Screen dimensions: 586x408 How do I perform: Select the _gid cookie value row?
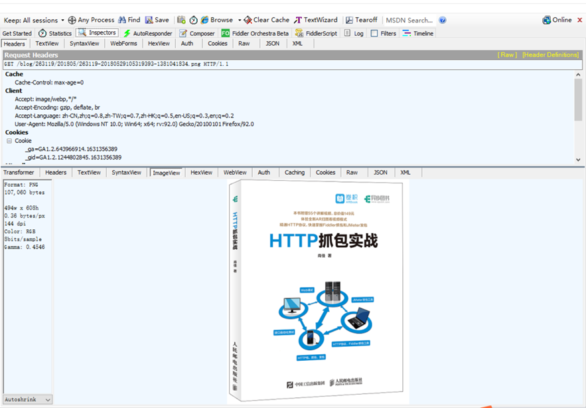(x=73, y=157)
